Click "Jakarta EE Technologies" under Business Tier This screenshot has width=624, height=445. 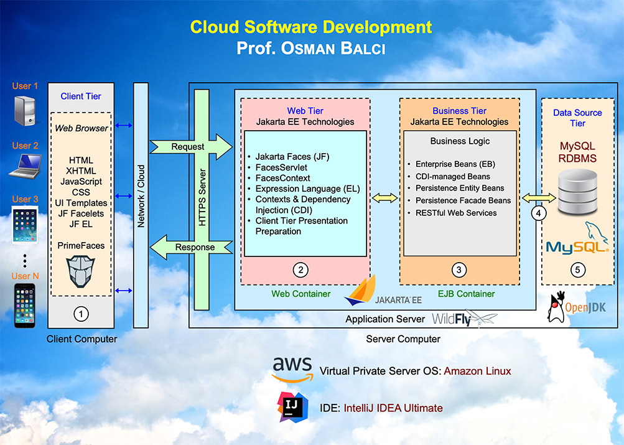pos(459,122)
